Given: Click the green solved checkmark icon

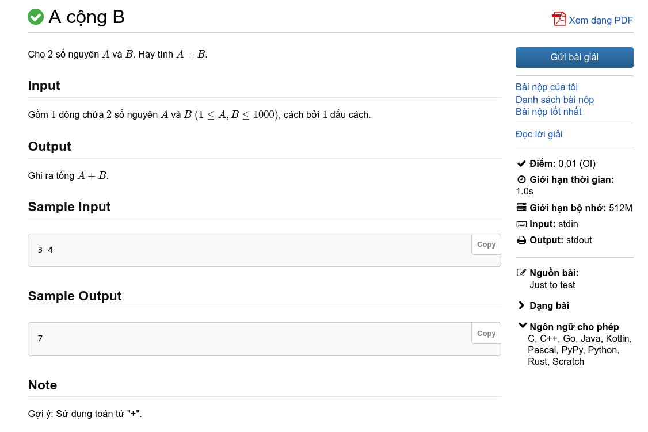Looking at the screenshot, I should pos(36,17).
